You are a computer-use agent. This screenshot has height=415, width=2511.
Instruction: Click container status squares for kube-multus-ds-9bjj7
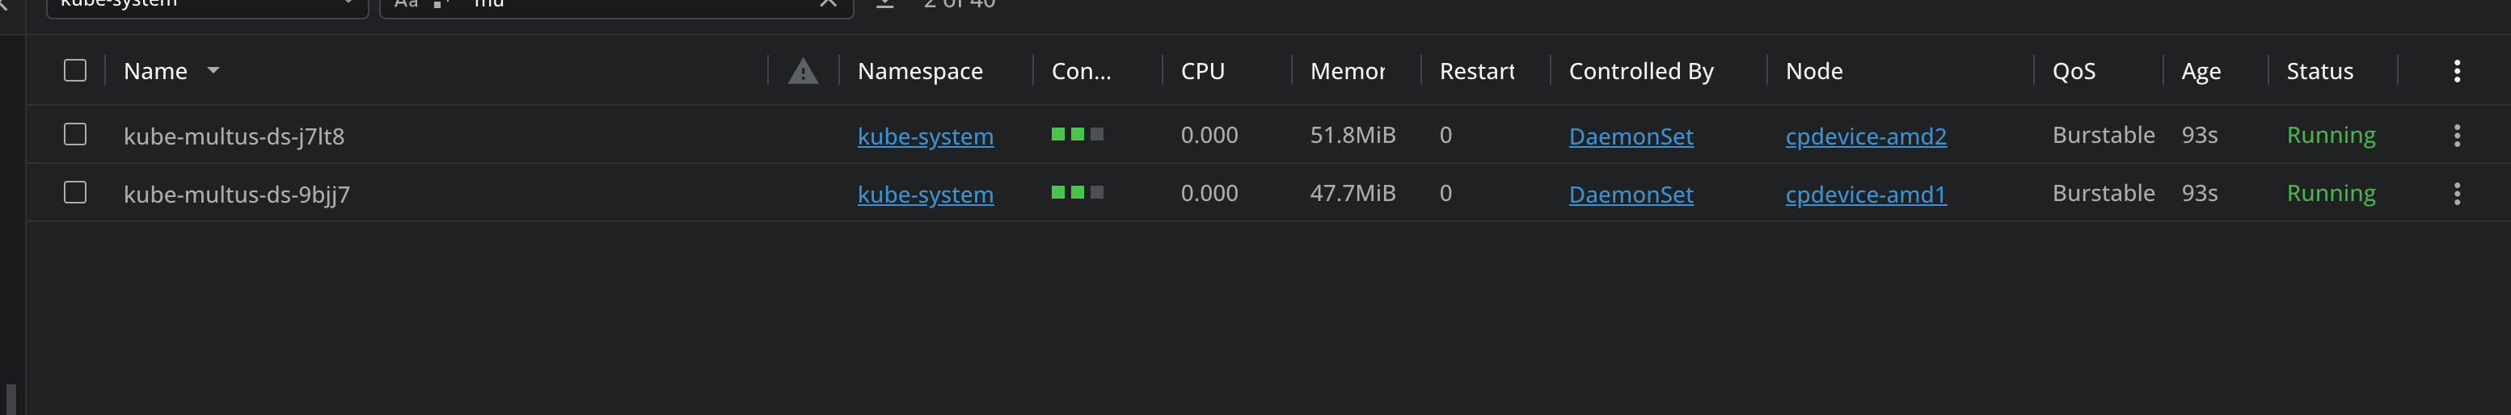tap(1077, 193)
